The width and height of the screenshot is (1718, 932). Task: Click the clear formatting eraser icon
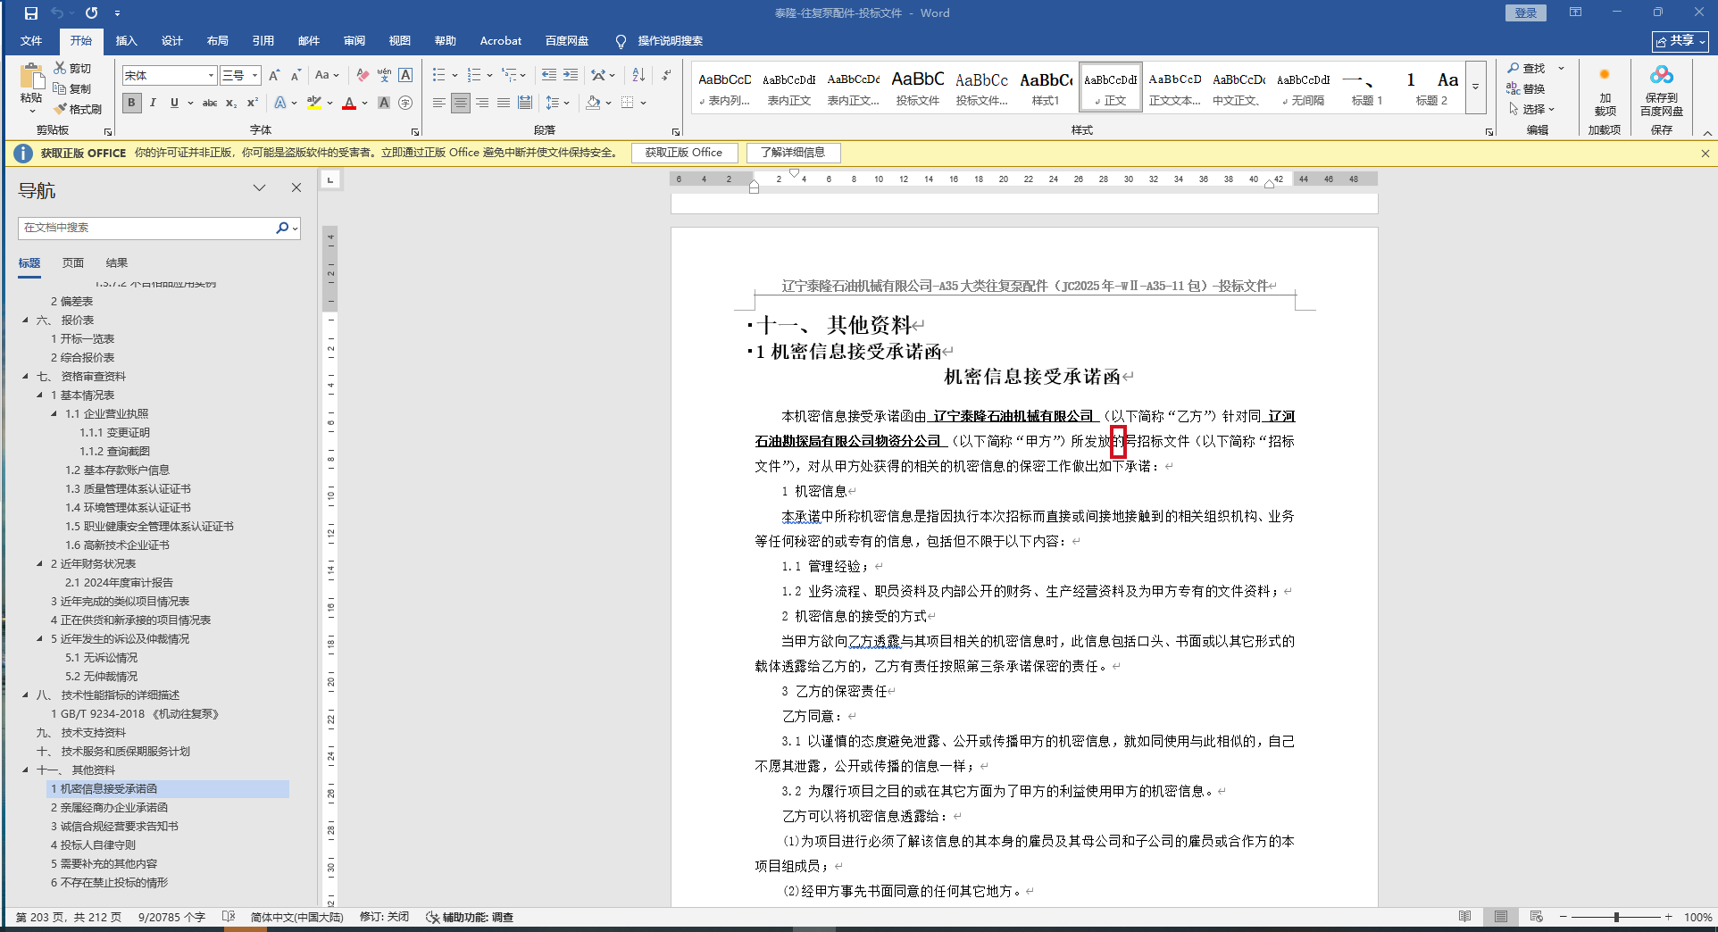click(362, 75)
